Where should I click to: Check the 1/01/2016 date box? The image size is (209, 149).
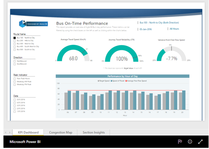pos(15,111)
